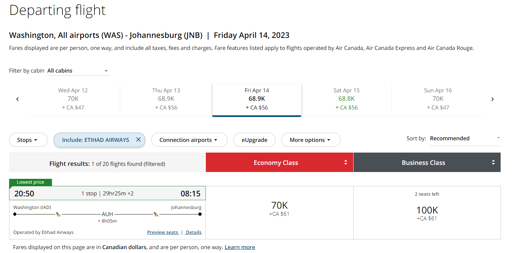
Task: View Details of the 20:50 departure
Action: coord(194,232)
